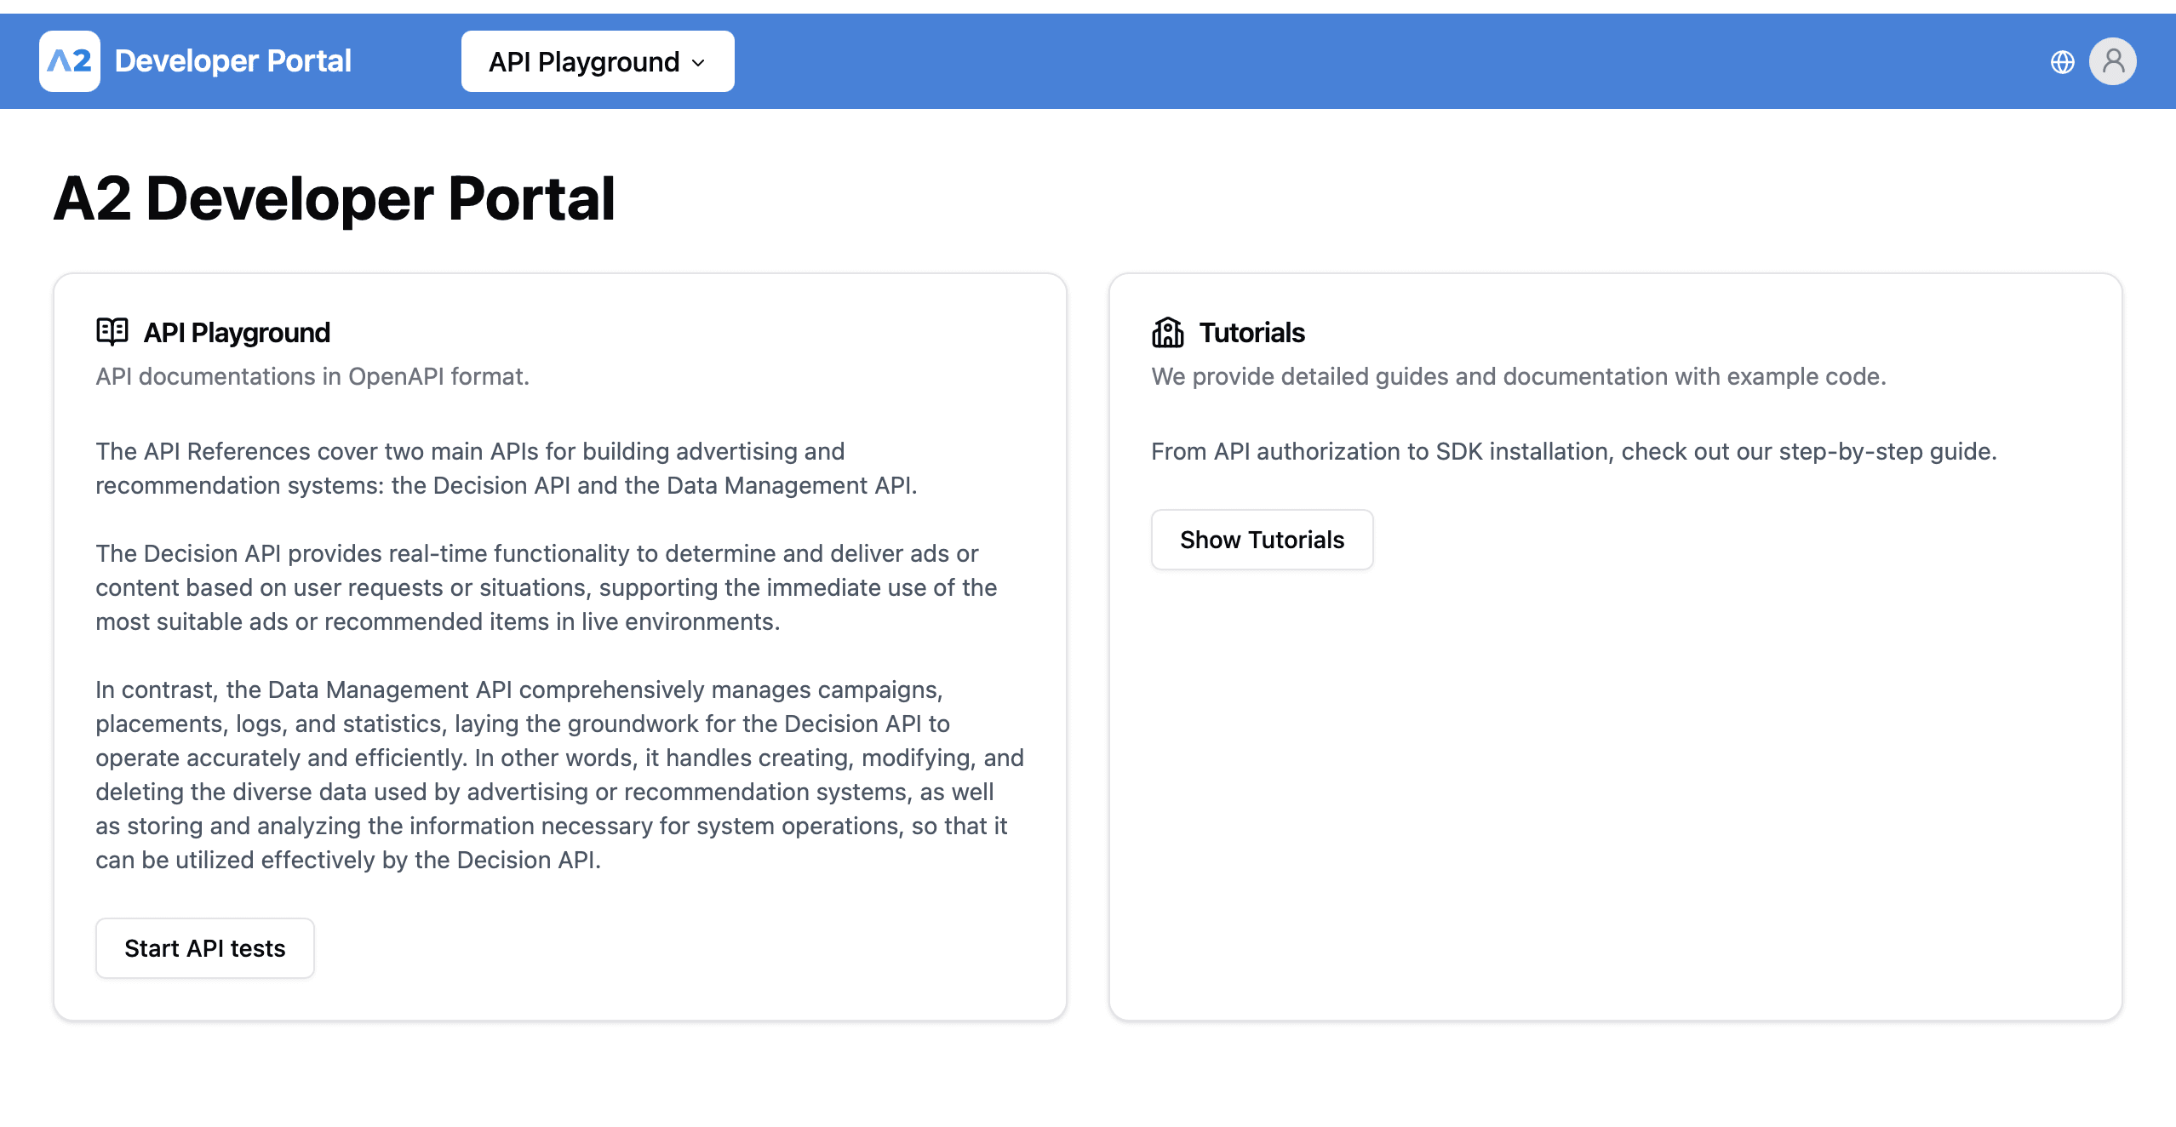Click the Start API tests button
This screenshot has width=2176, height=1127.
coord(204,947)
